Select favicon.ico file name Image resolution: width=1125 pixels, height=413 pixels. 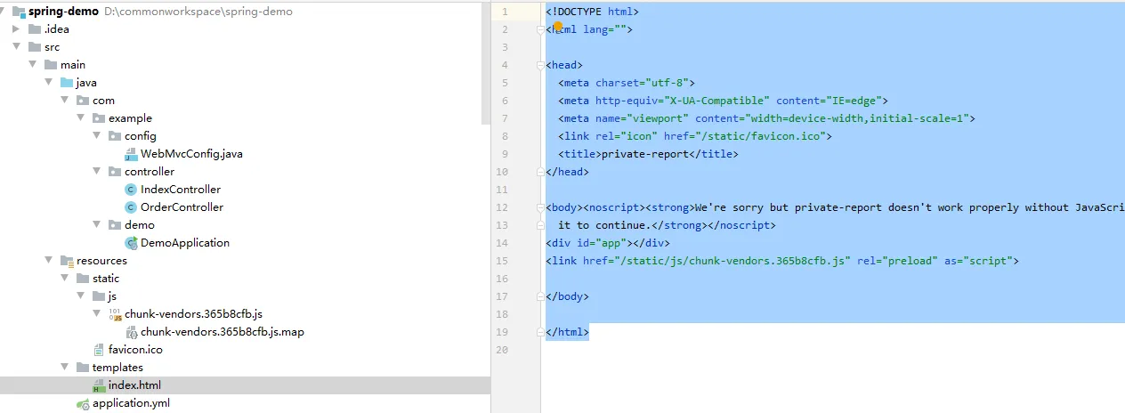135,350
